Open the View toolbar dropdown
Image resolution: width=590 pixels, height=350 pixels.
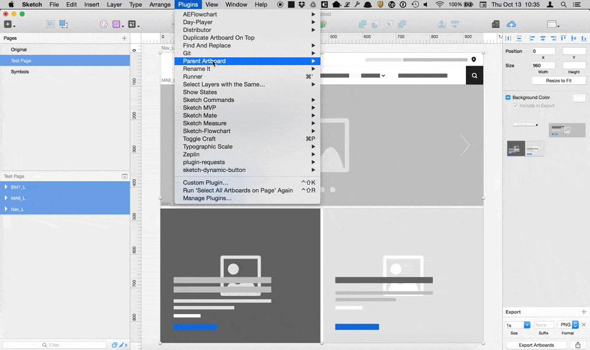click(x=553, y=25)
